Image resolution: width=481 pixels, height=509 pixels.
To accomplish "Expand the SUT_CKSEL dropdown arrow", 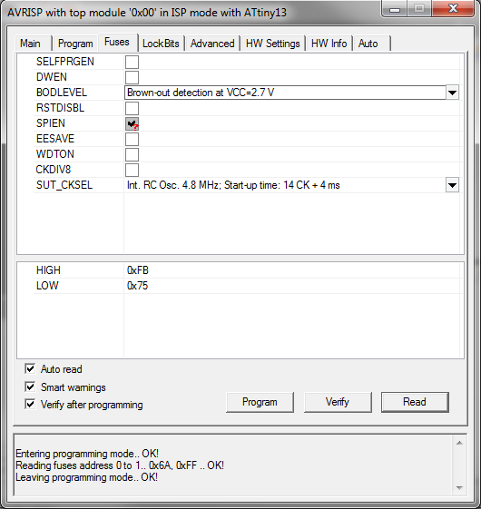I will click(x=452, y=185).
